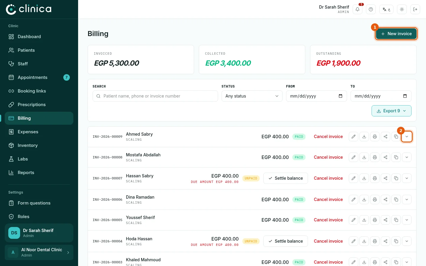The height and width of the screenshot is (266, 426).
Task: Open the notifications bell
Action: click(358, 9)
